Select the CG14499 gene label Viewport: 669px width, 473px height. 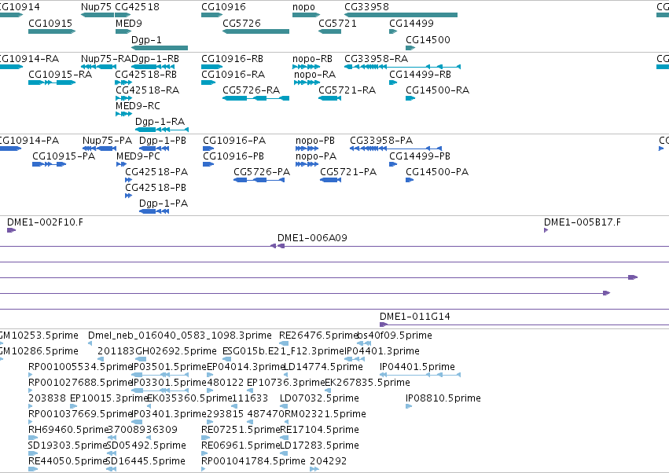(411, 24)
